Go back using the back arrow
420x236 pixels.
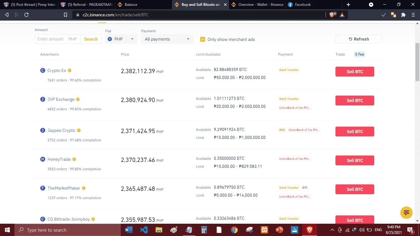pyautogui.click(x=7, y=15)
